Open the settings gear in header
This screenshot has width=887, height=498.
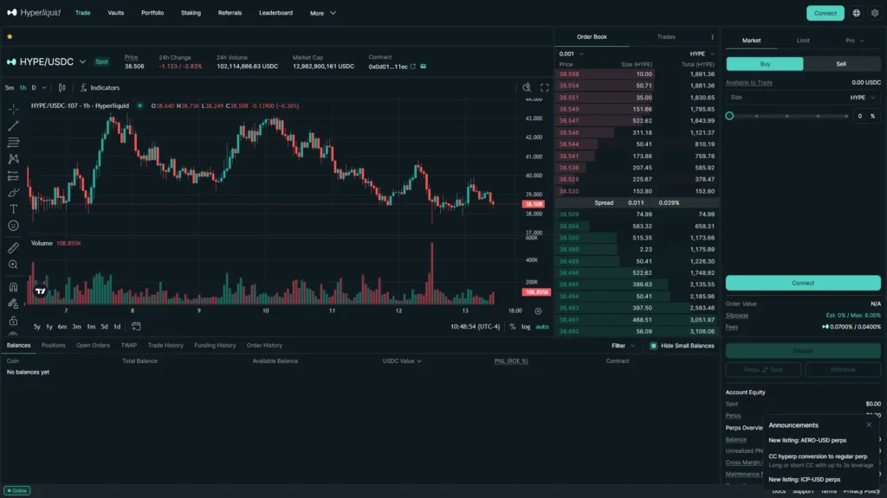[875, 13]
